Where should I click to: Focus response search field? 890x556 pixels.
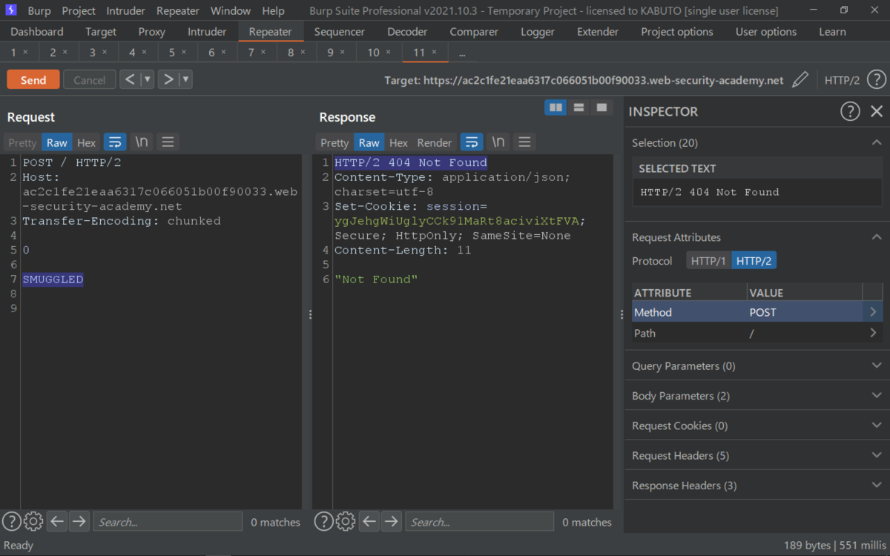(479, 521)
